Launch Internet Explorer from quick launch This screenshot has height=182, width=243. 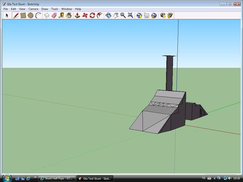click(x=28, y=178)
